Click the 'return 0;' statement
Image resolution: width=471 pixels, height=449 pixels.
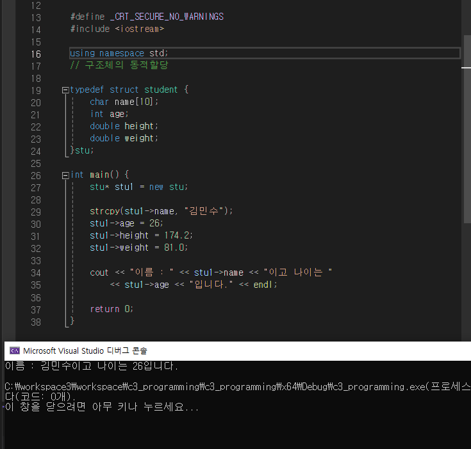coord(112,309)
